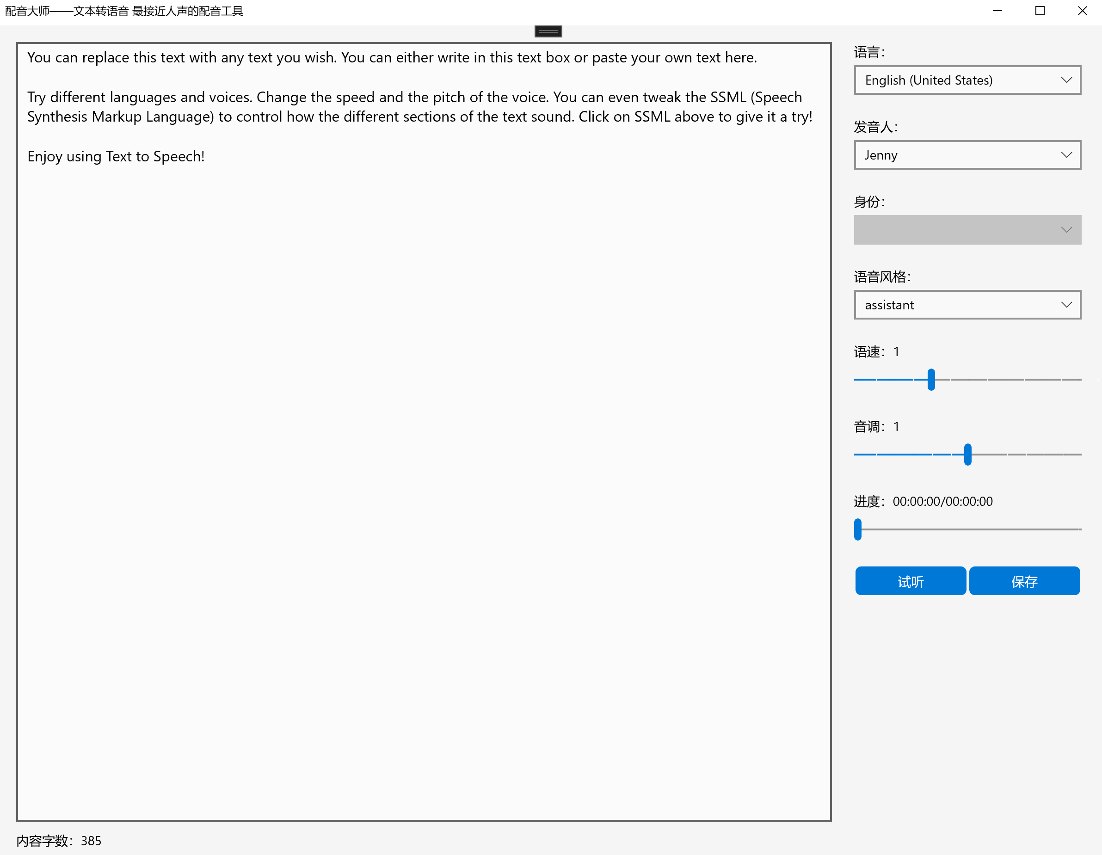1102x855 pixels.
Task: Click the dark collapse handle at top center
Action: click(x=548, y=31)
